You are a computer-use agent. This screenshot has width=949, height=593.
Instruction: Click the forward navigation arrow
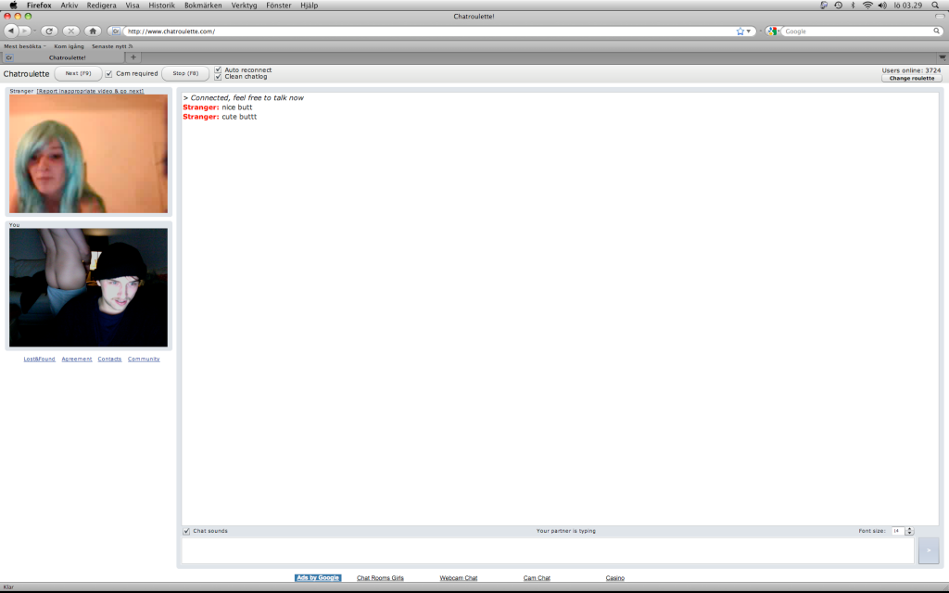tap(25, 31)
